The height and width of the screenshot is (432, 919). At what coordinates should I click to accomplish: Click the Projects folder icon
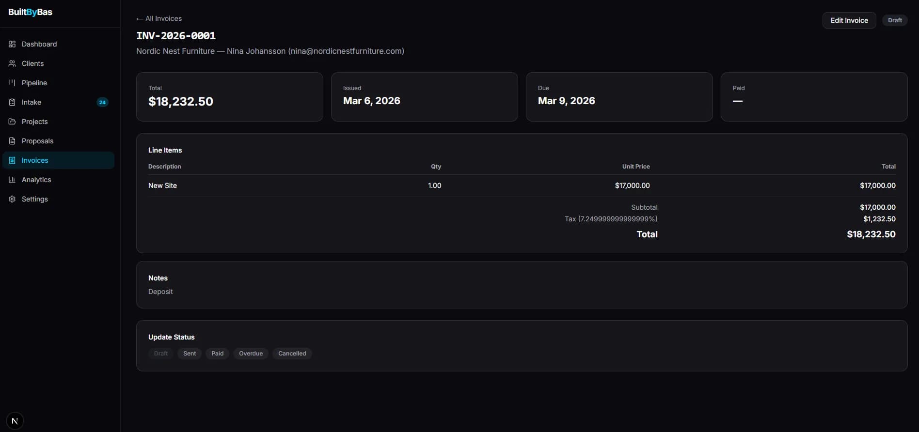click(x=12, y=122)
